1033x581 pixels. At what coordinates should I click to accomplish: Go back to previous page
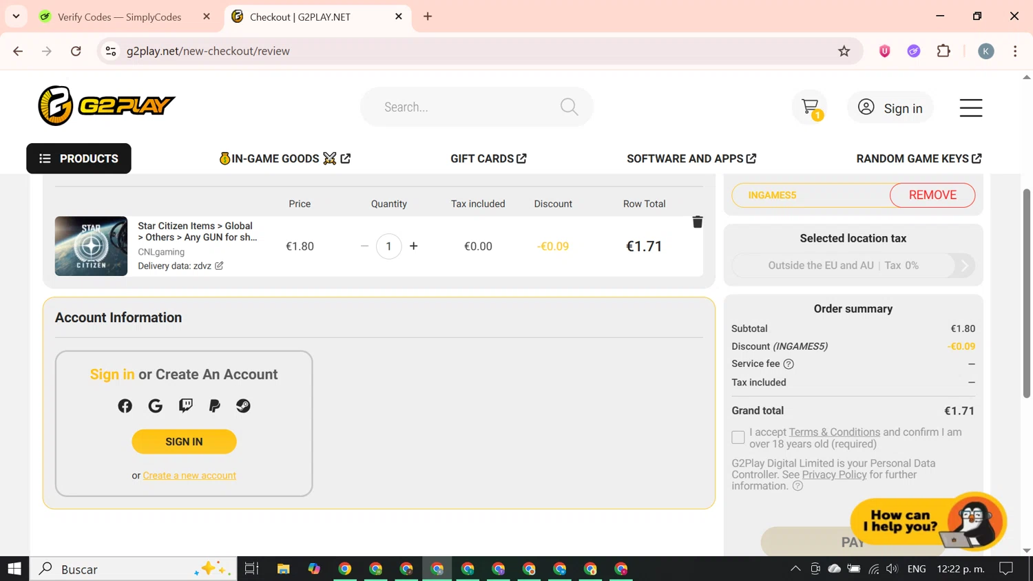click(18, 51)
